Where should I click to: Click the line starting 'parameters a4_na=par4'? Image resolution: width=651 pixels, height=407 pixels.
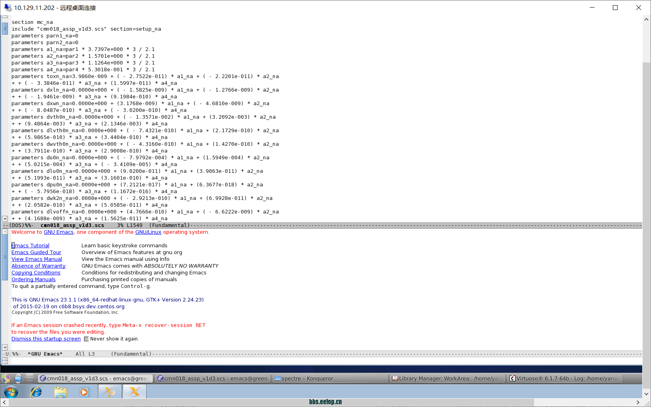click(83, 70)
